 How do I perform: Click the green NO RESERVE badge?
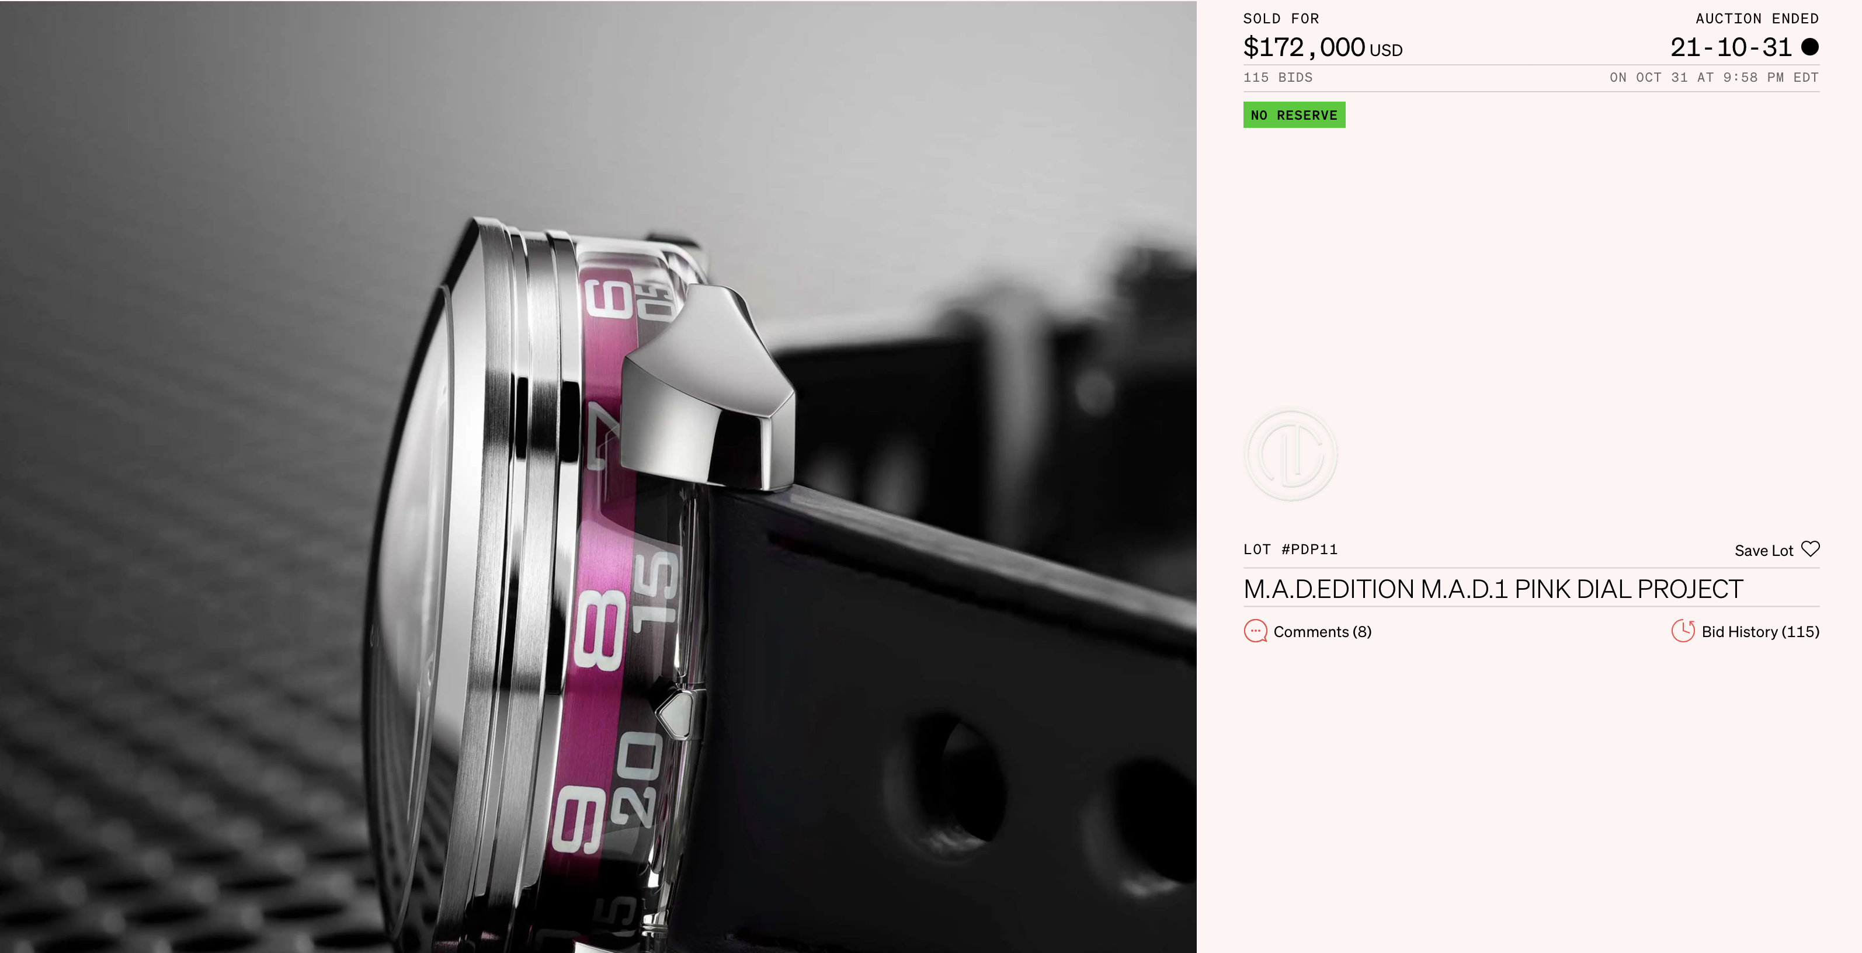coord(1294,115)
